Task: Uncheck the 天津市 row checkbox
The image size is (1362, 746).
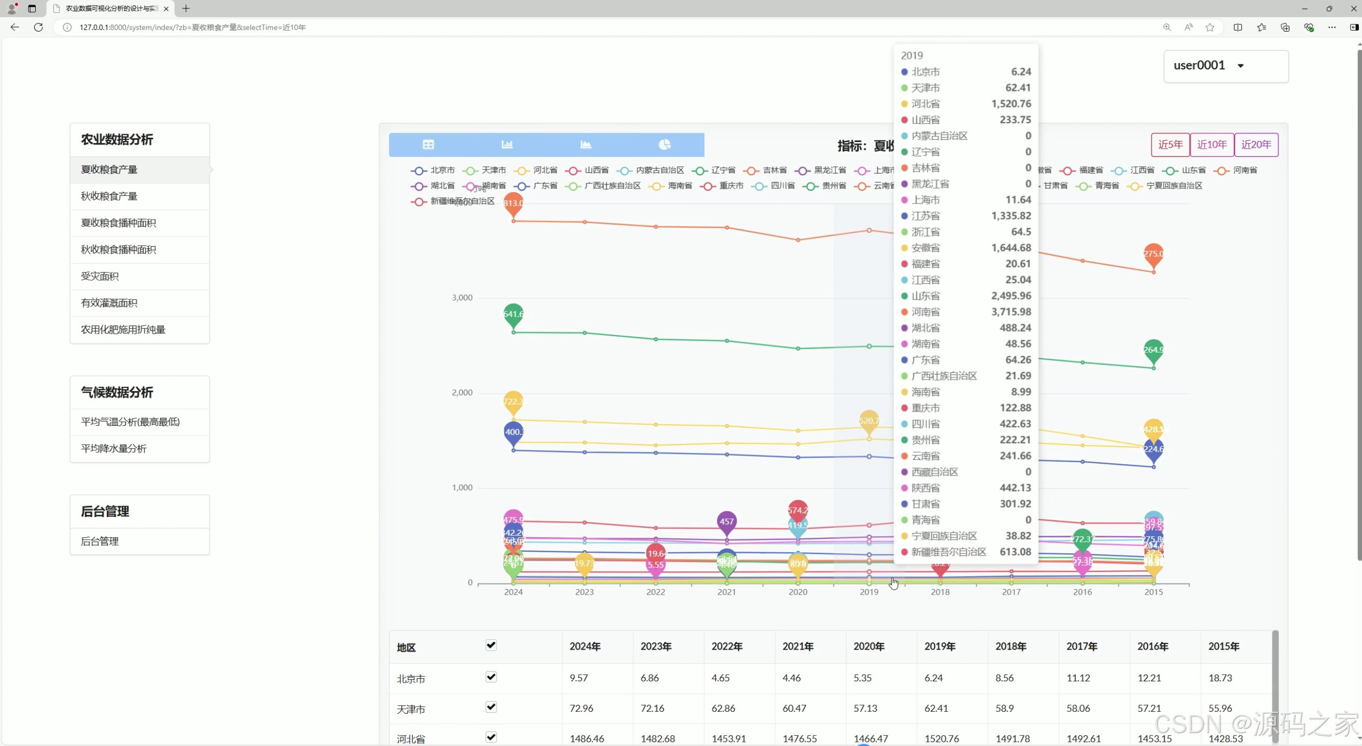Action: click(491, 707)
